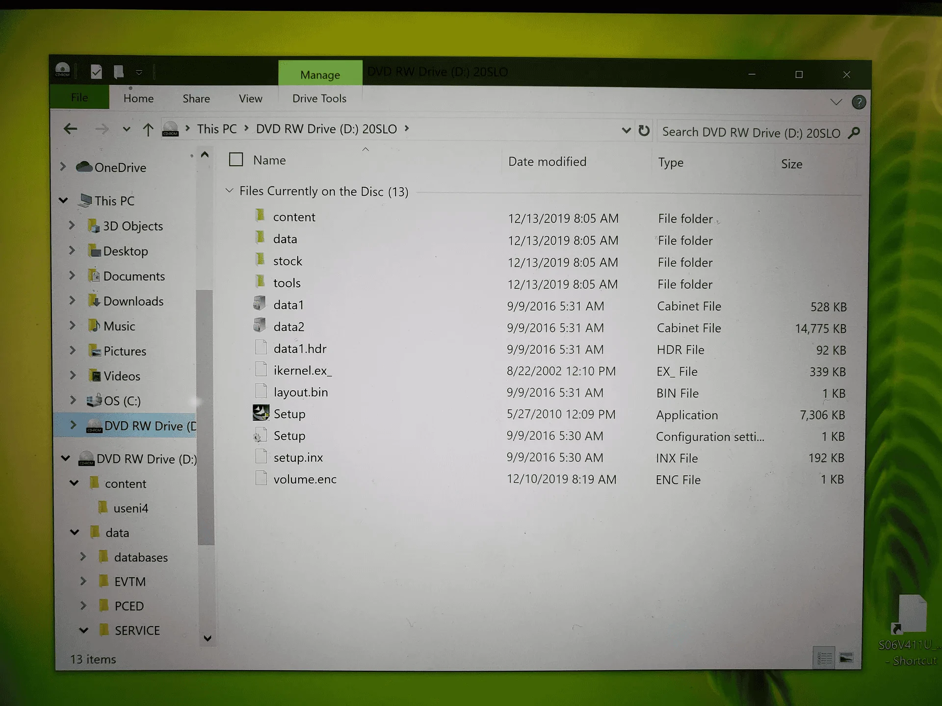Expand the ribbon using the chevron
Viewport: 942px width, 706px height.
coord(836,102)
